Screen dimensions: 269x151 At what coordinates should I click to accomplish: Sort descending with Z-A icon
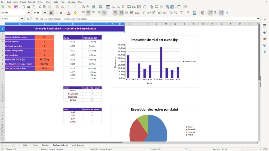tap(118, 7)
